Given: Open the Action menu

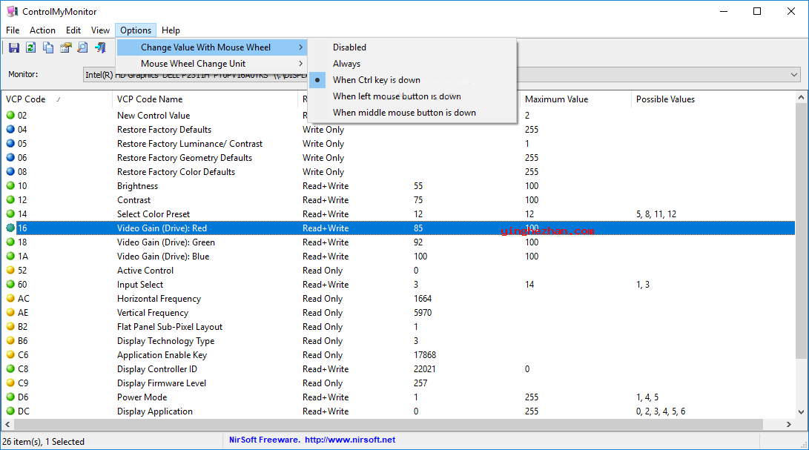Looking at the screenshot, I should coord(42,30).
